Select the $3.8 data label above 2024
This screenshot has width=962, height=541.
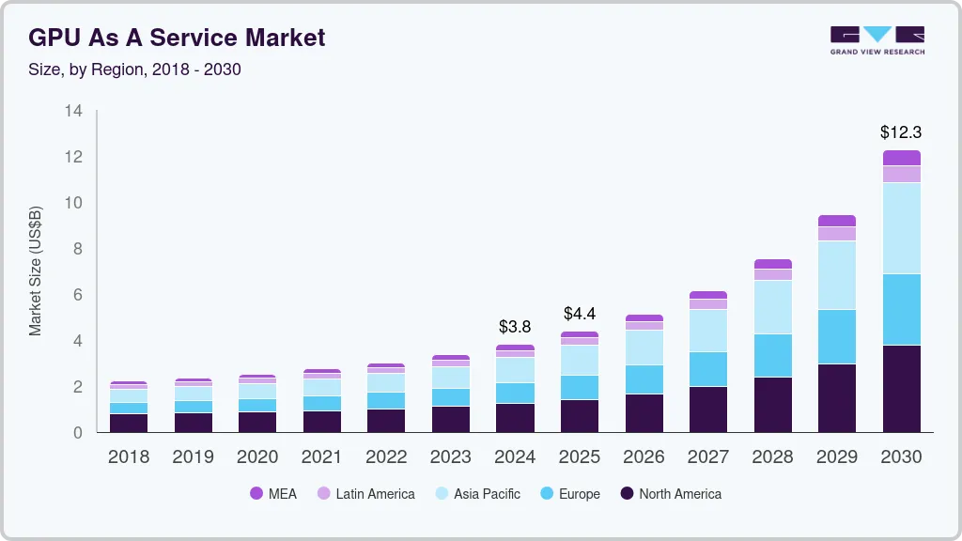(515, 327)
